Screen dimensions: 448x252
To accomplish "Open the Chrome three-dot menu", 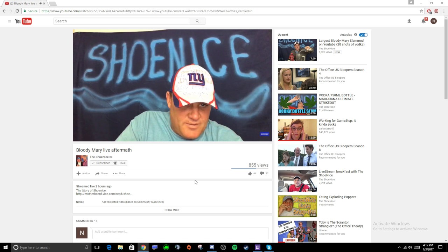I will [443, 11].
